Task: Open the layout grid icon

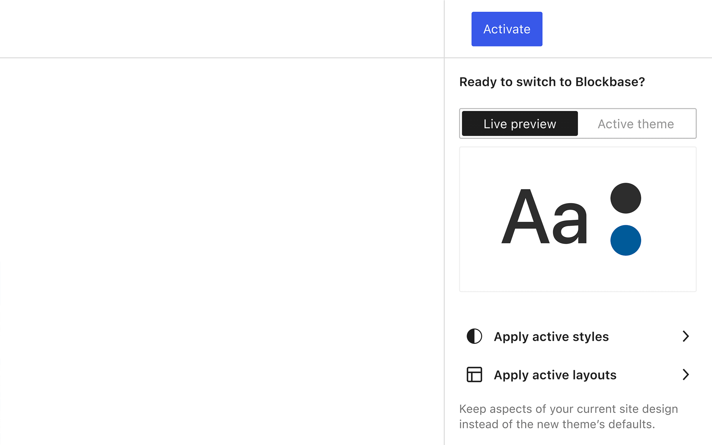Action: click(474, 375)
